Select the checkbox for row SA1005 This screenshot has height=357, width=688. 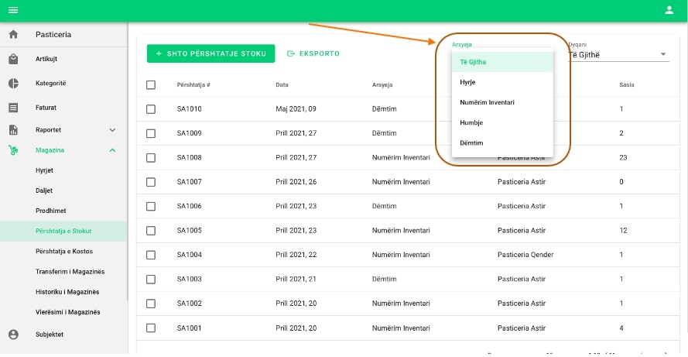(x=151, y=231)
